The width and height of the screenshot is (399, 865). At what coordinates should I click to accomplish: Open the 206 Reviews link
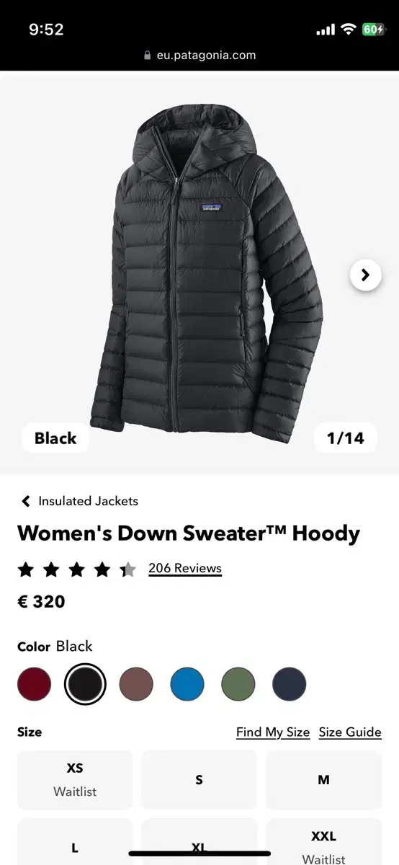coord(185,568)
